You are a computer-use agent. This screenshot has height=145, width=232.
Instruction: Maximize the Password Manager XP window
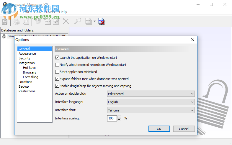click(x=211, y=5)
